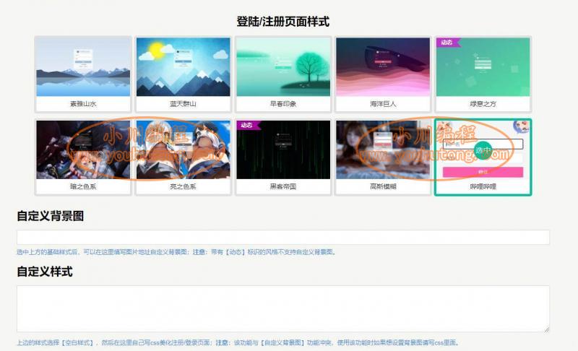Click the green 选中 selected marker
The height and width of the screenshot is (351, 578).
(x=483, y=150)
